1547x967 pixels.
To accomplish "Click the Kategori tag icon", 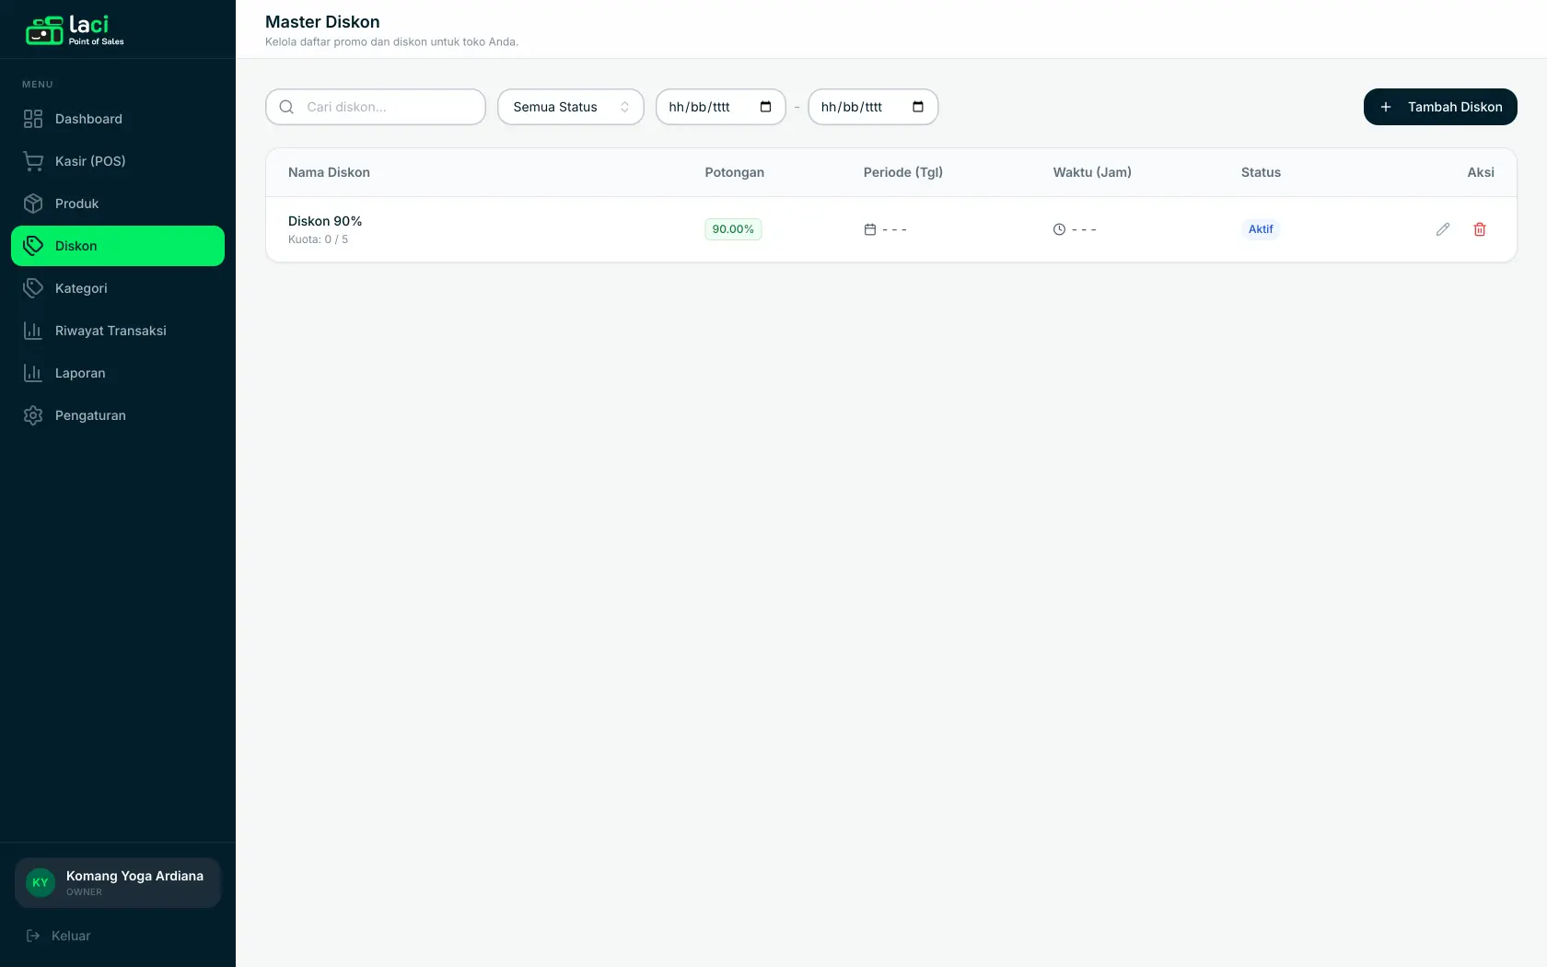I will 33,288.
